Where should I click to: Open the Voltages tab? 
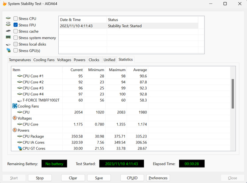pyautogui.click(x=64, y=60)
